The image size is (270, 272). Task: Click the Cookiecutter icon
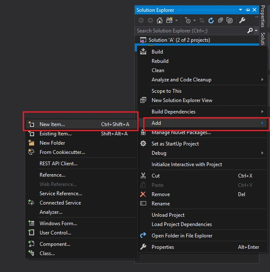(31, 152)
